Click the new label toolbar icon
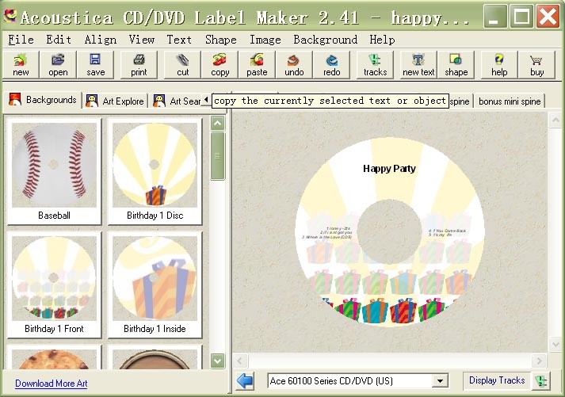 [x=21, y=64]
